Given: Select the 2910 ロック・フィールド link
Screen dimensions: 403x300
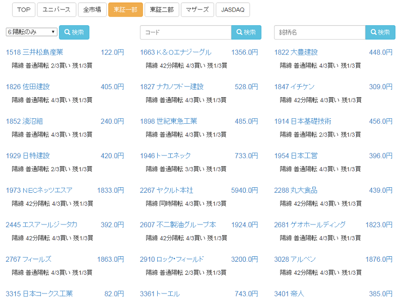Looking at the screenshot, I should (172, 259).
